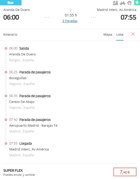Click the Llegada arrival circle marker
140x179 pixels.
click(x=6, y=143)
